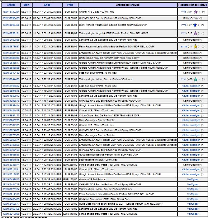The image size is (208, 218).
Task: Click the Ende column header
Action: (x=47, y=5)
